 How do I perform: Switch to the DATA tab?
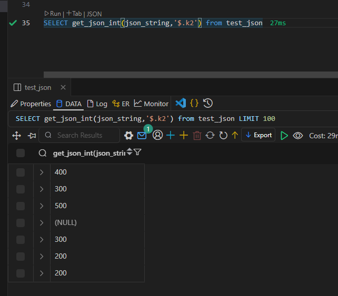pyautogui.click(x=69, y=104)
